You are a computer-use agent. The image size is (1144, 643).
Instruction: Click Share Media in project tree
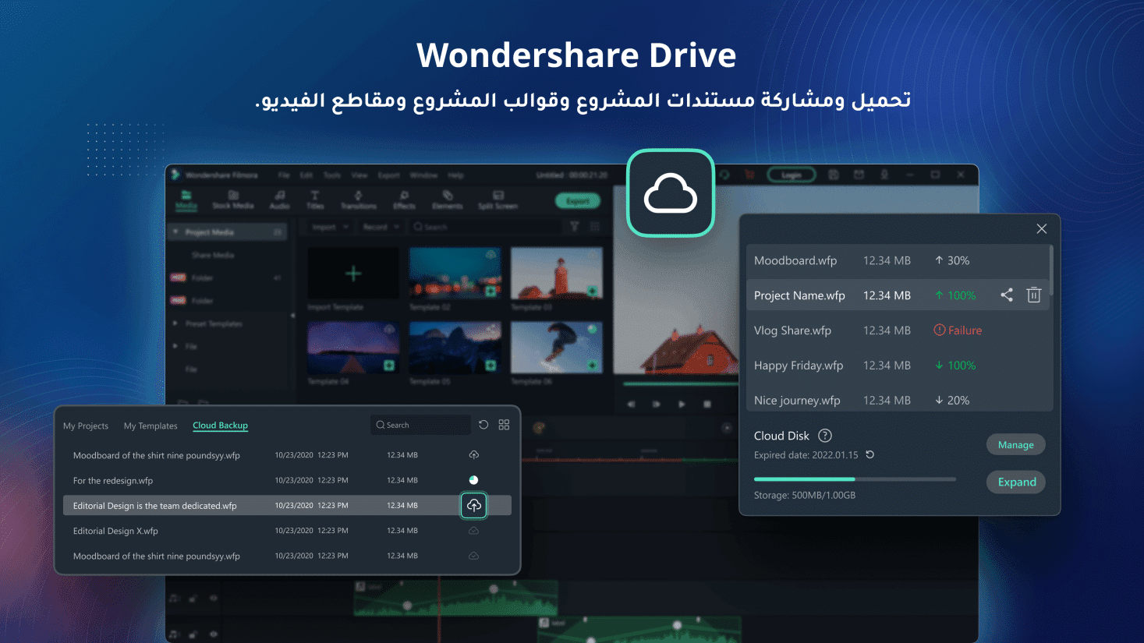(x=212, y=255)
